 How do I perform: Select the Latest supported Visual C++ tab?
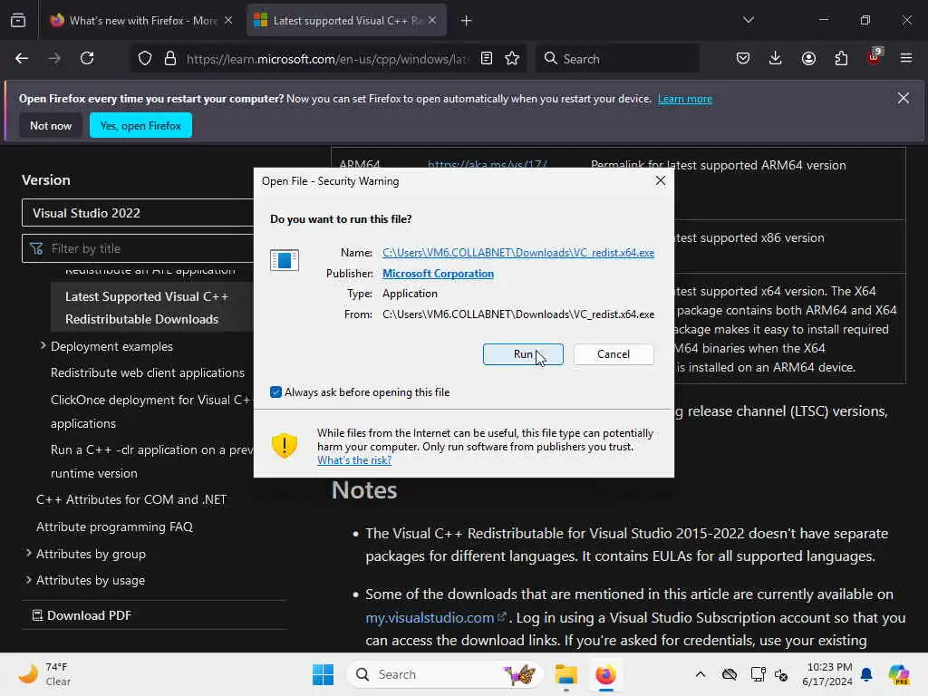(346, 21)
